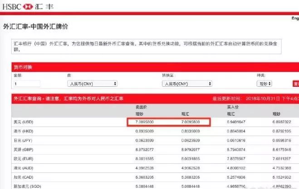Click CAD buying cash rate 5.1524932
Viewport: 299px width, 189px height.
[x=282, y=177]
